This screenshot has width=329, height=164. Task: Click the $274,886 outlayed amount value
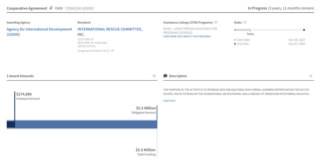click(x=24, y=94)
